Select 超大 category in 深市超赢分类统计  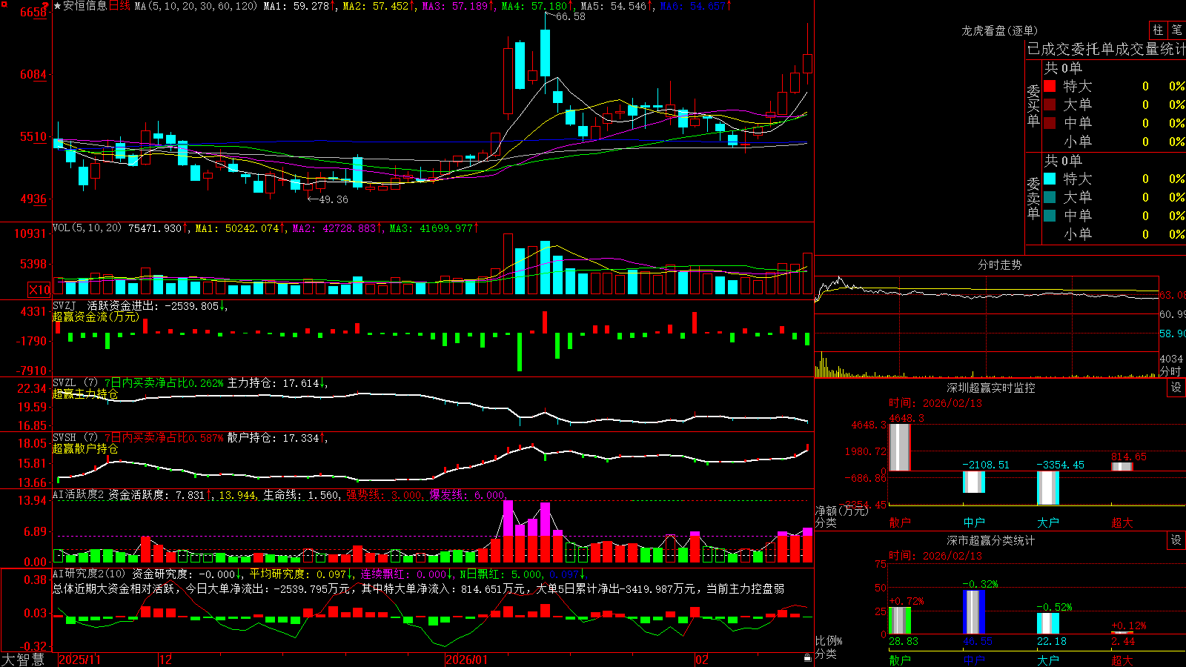[1122, 660]
